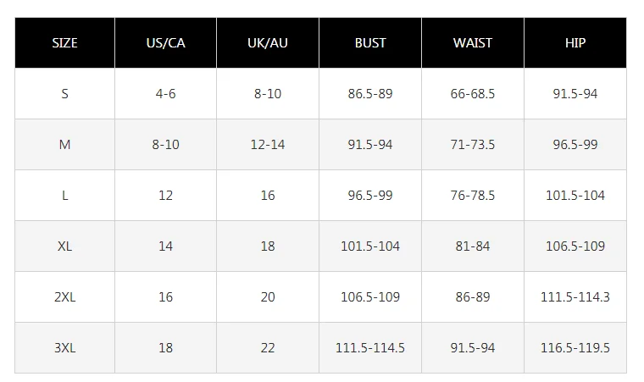Click the HIP column header
This screenshot has height=382, width=644.
(x=575, y=42)
